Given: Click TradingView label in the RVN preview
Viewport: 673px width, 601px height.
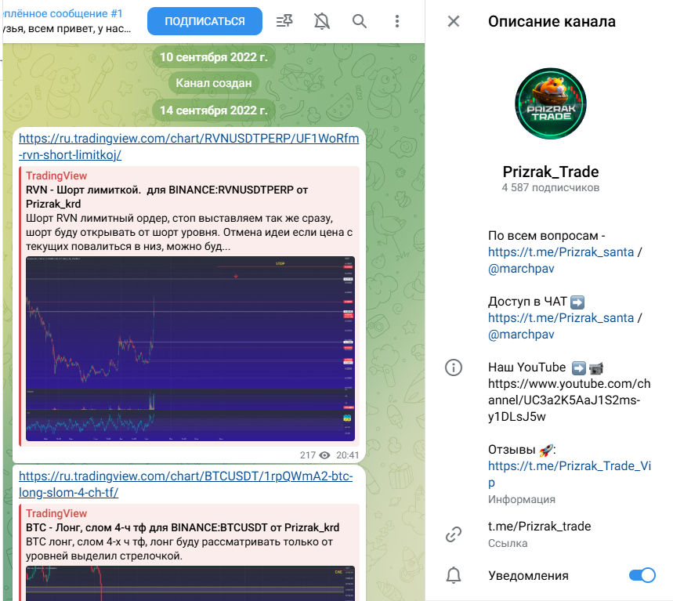Looking at the screenshot, I should pyautogui.click(x=56, y=176).
